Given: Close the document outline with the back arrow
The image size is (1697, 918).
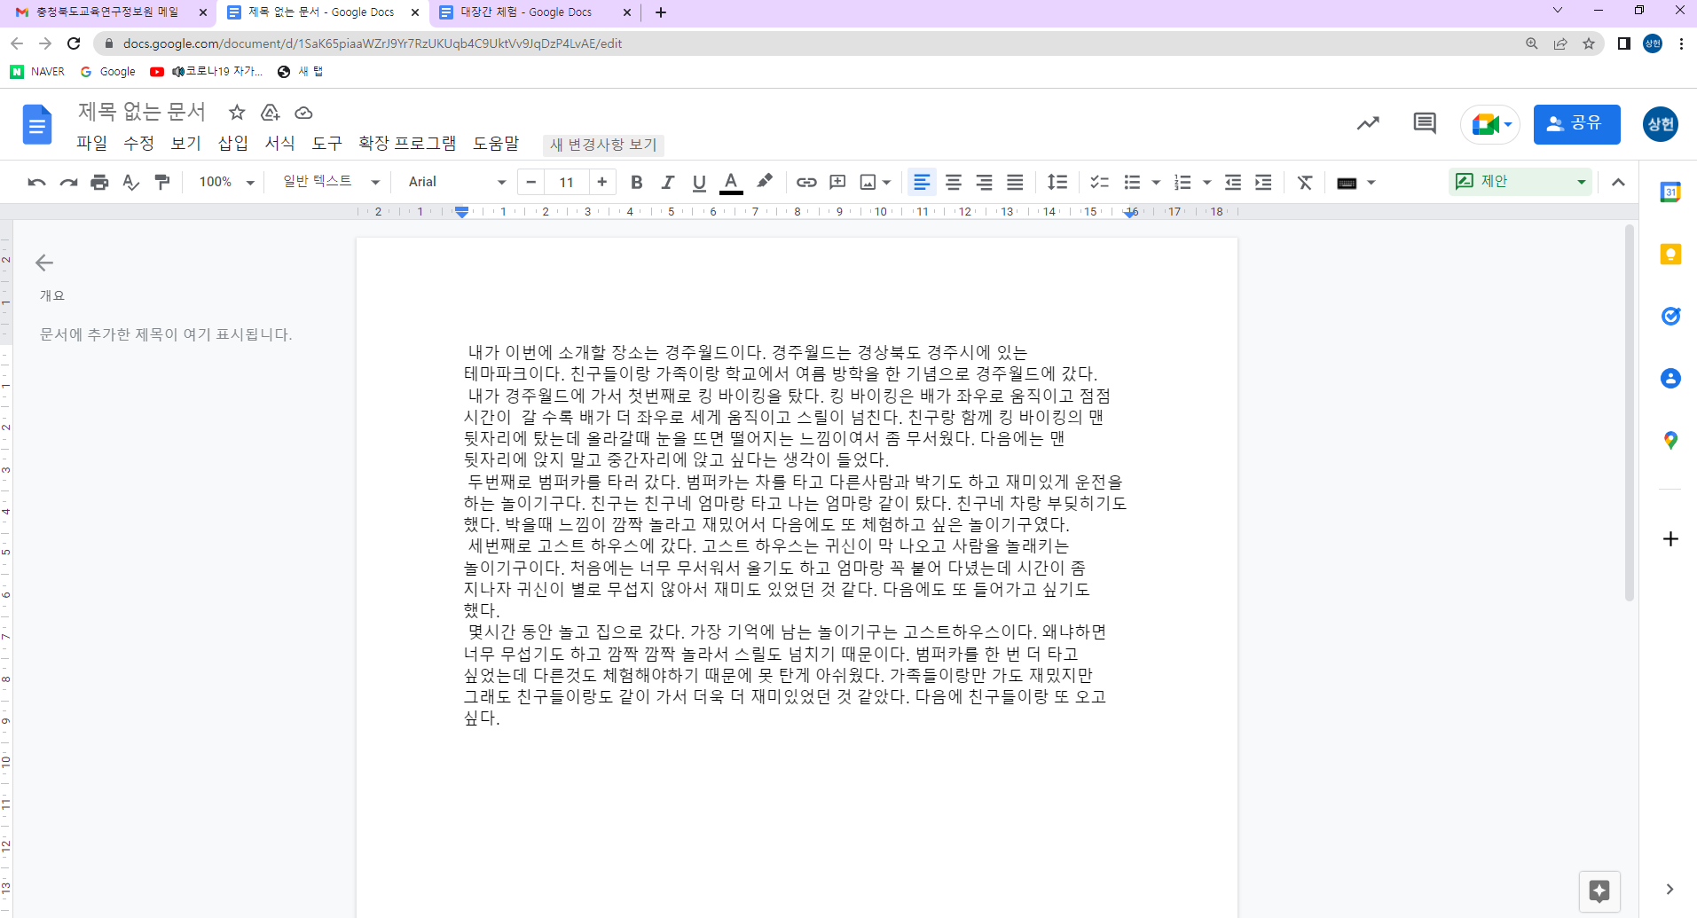Looking at the screenshot, I should click(x=44, y=263).
